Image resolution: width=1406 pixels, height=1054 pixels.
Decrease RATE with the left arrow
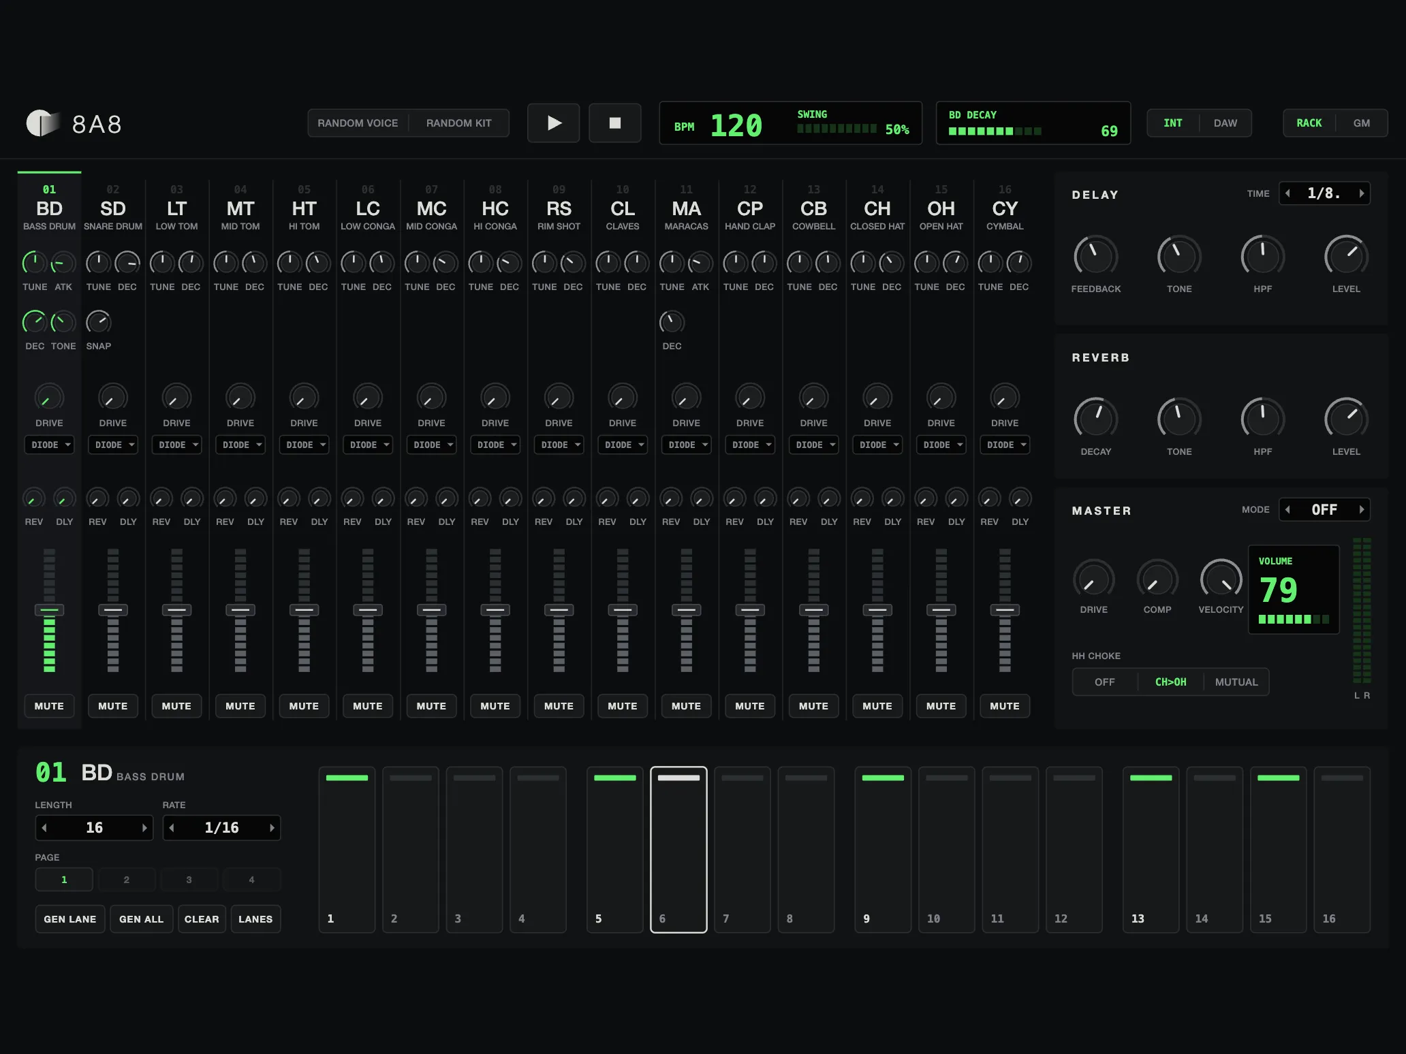172,828
